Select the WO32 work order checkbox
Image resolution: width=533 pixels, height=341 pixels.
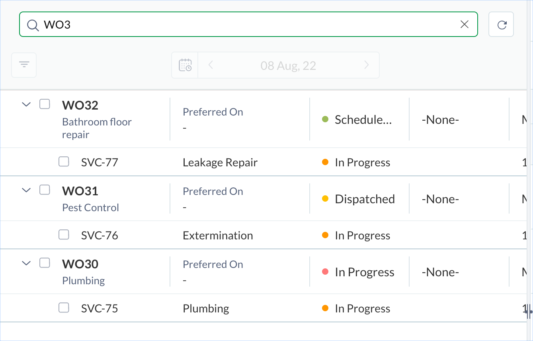pos(45,104)
